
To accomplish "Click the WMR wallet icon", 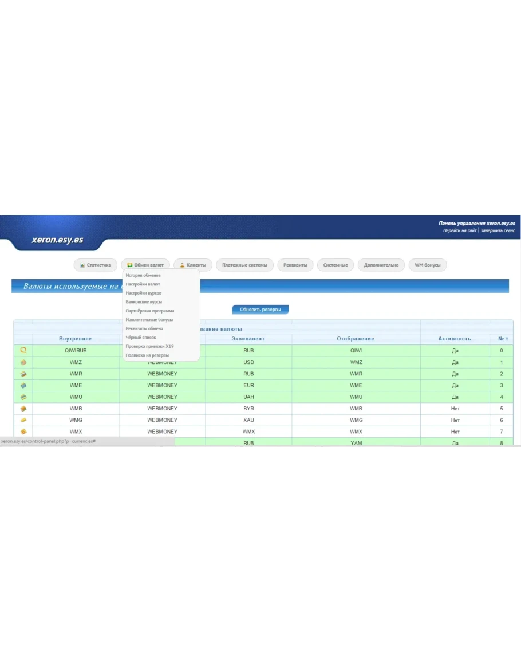I will 23,374.
